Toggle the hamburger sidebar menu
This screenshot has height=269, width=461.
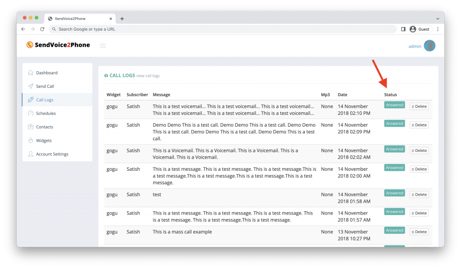(103, 46)
